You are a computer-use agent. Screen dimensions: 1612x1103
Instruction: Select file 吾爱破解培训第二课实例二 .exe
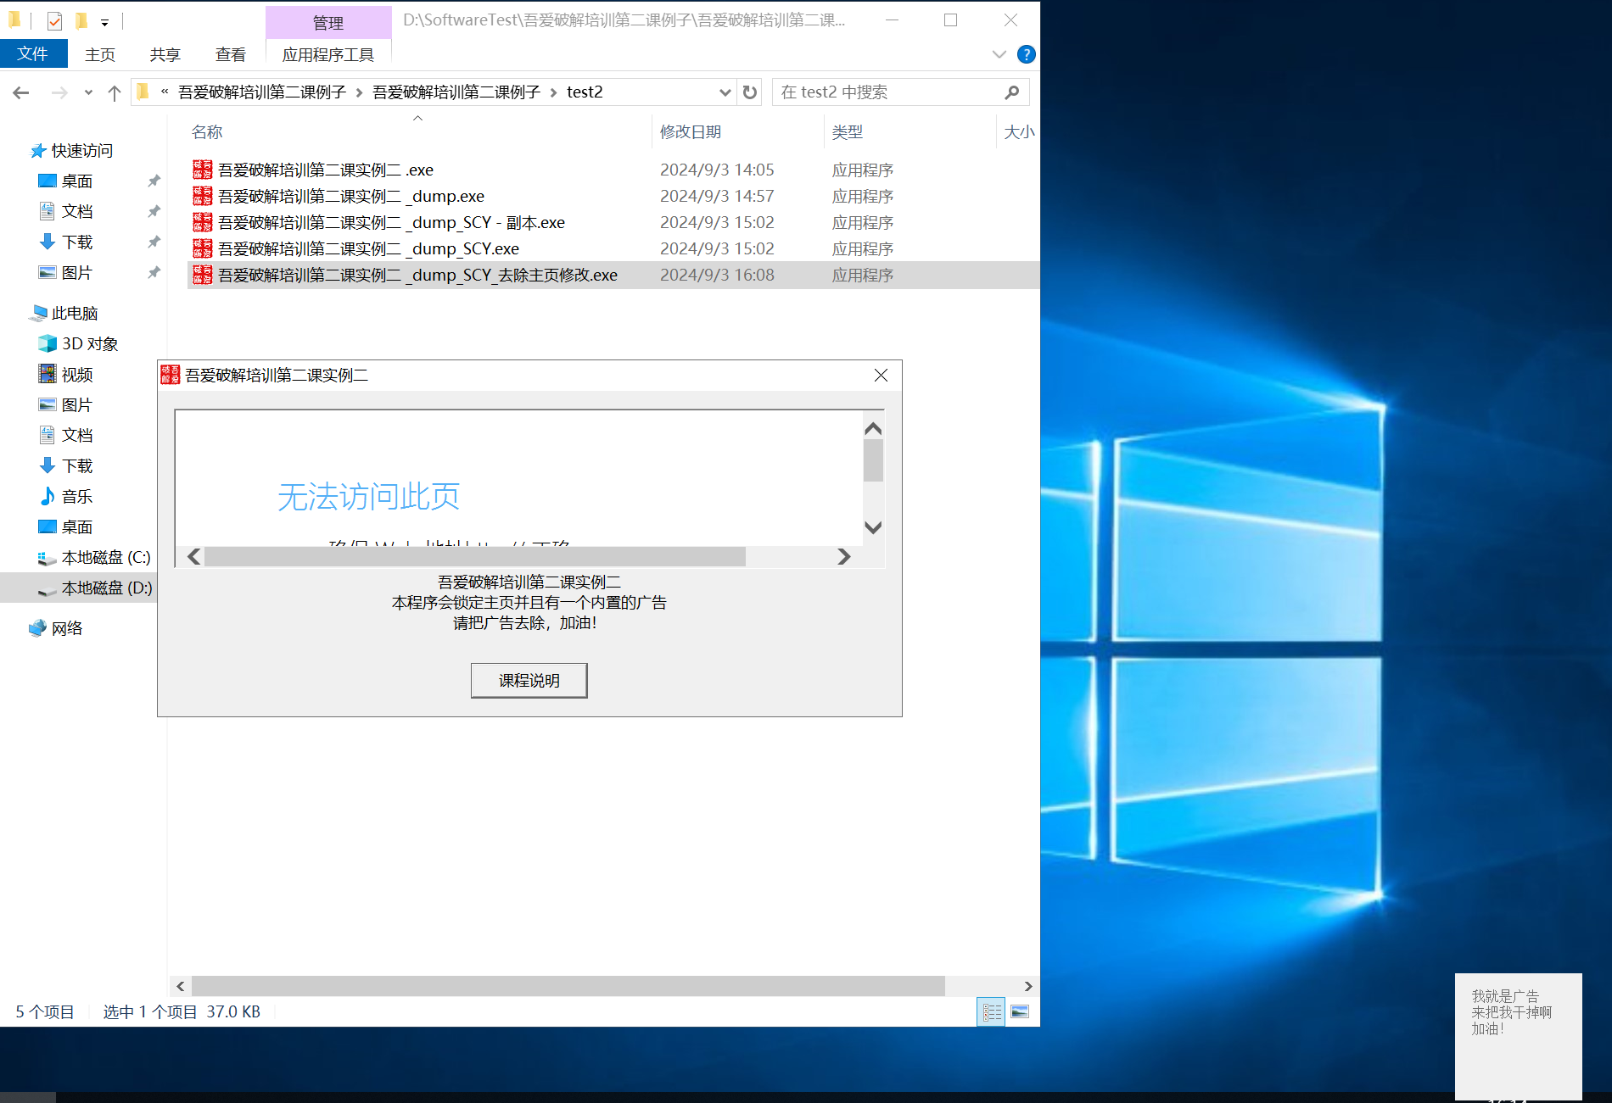coord(326,170)
